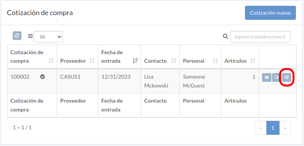Select the CASUS1 supplier cell

pyautogui.click(x=77, y=81)
